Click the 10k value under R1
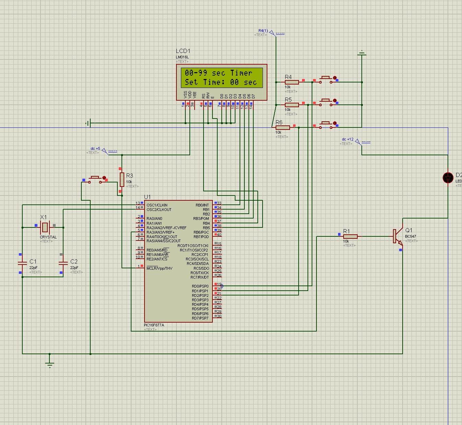The image size is (462, 425). [346, 241]
